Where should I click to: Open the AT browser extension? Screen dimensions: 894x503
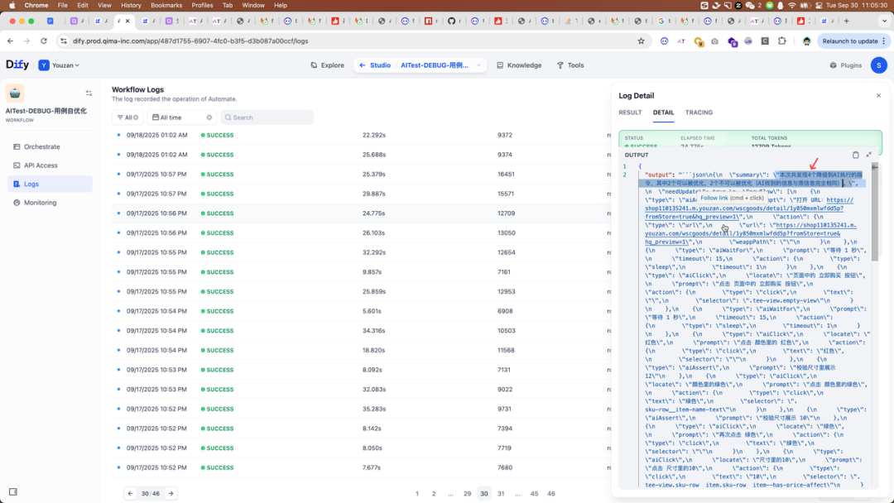coord(680,41)
